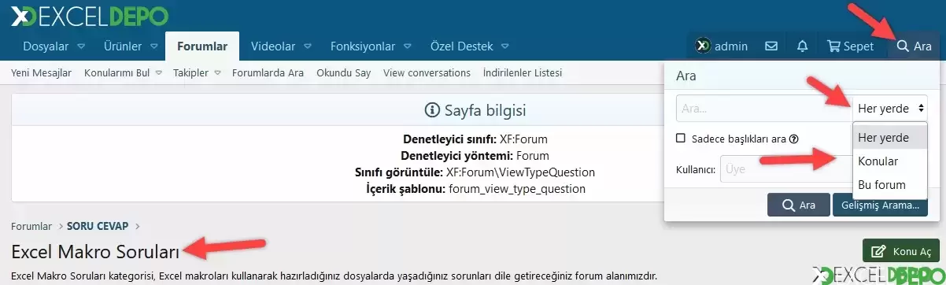Screen dimensions: 946x285
Task: Open Forumlarda Ara link
Action: pyautogui.click(x=268, y=73)
